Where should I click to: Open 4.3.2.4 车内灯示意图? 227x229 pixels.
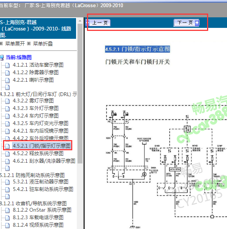[36, 116]
